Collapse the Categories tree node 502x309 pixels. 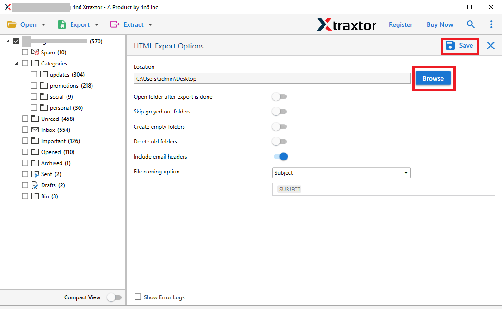click(17, 63)
